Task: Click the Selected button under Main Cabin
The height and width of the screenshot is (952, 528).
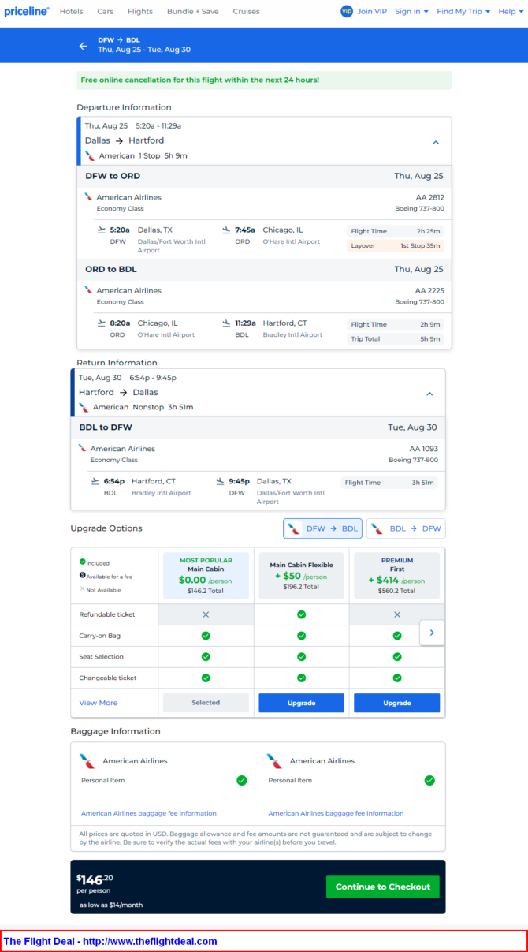Action: click(206, 703)
